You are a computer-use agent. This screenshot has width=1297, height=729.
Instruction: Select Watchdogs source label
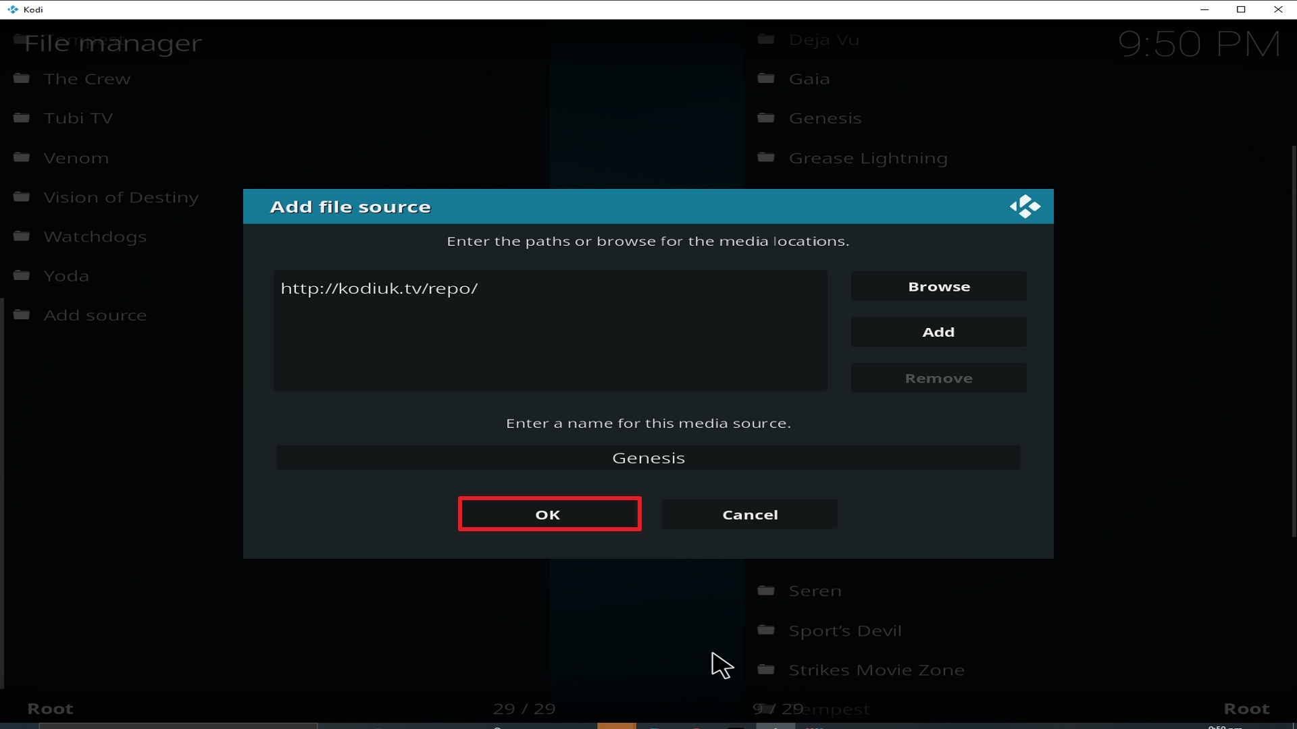point(95,237)
